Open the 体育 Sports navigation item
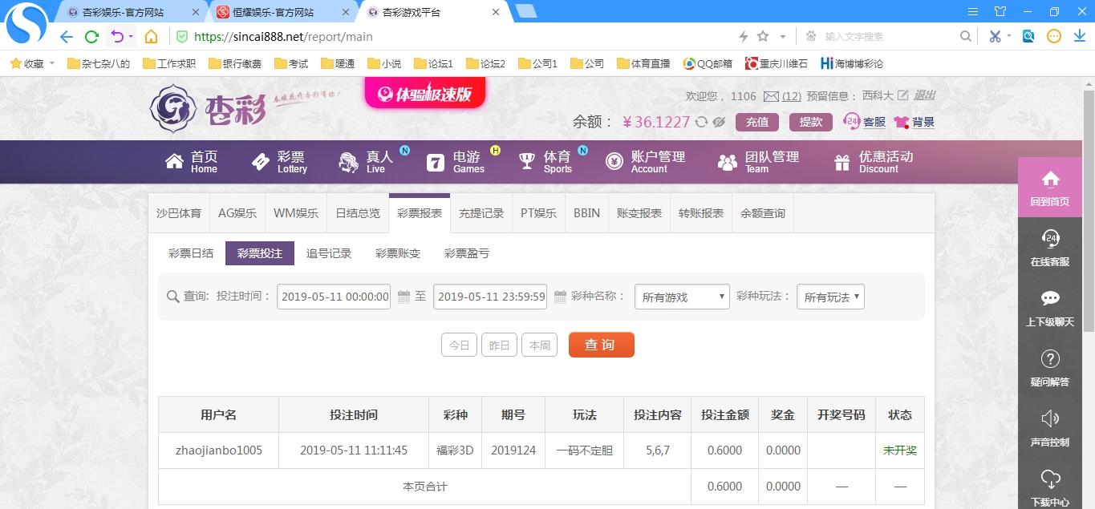The width and height of the screenshot is (1095, 509). [545, 162]
